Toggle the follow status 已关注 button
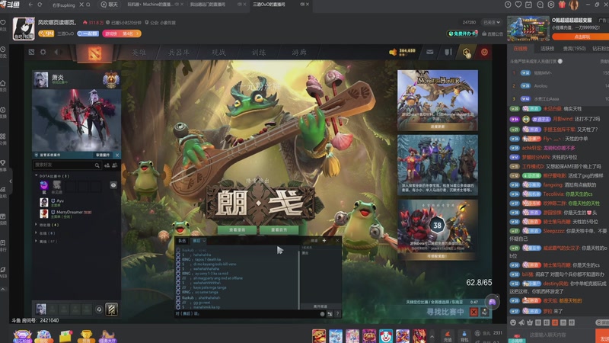Viewport: 609px width, 343px height. pyautogui.click(x=492, y=23)
